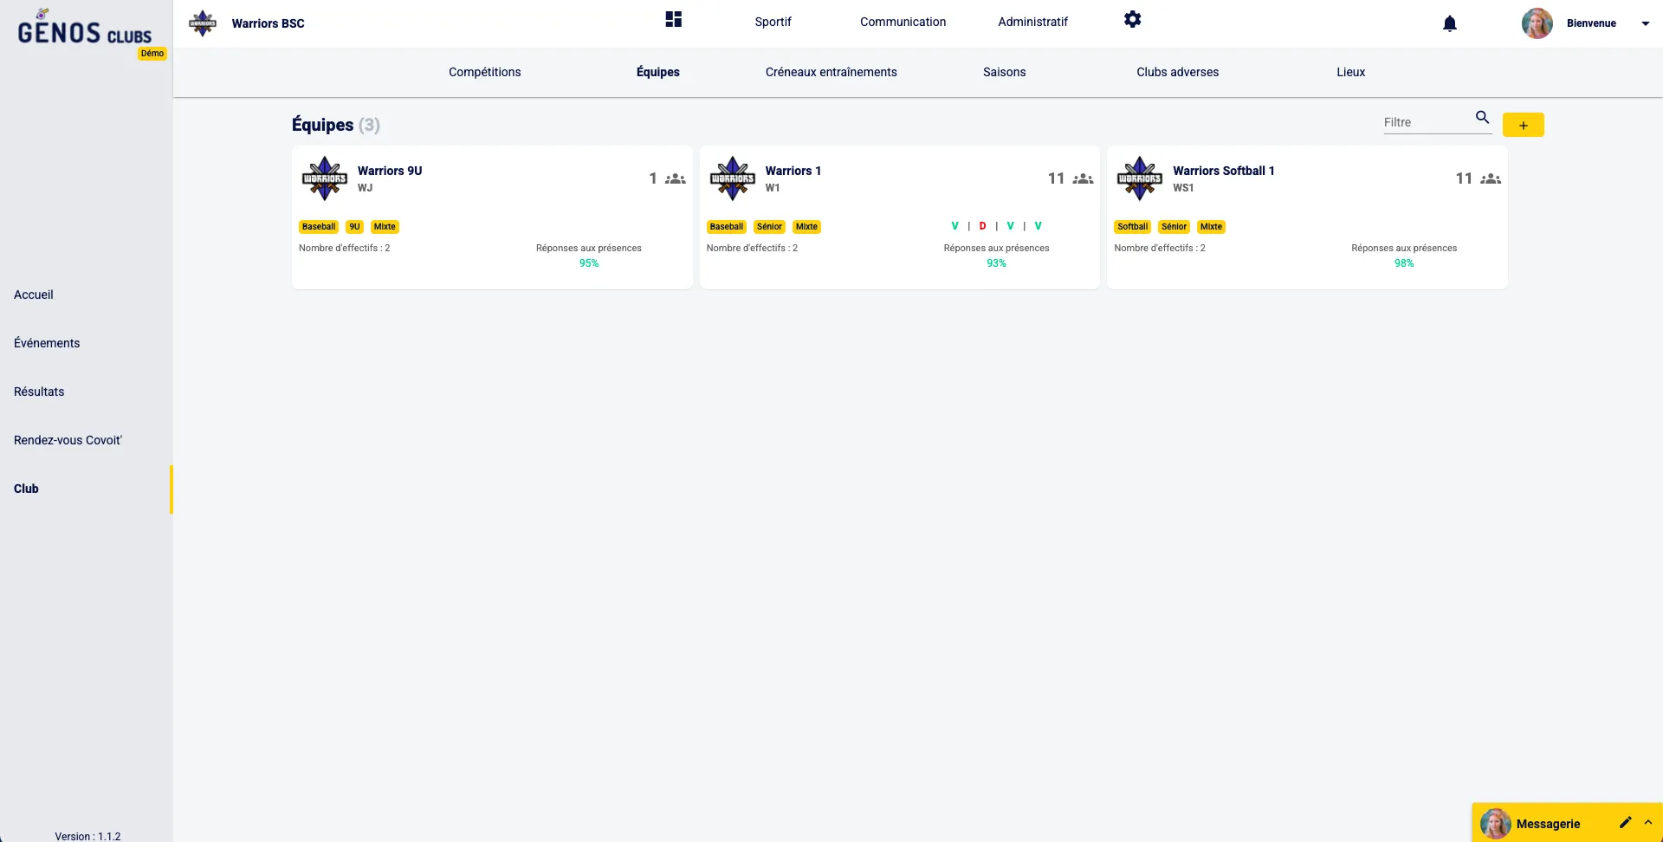Click the search magnifier icon

1482,117
